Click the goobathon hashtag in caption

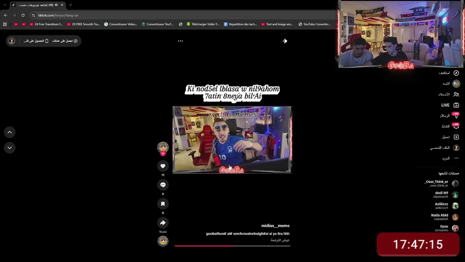tap(216, 234)
